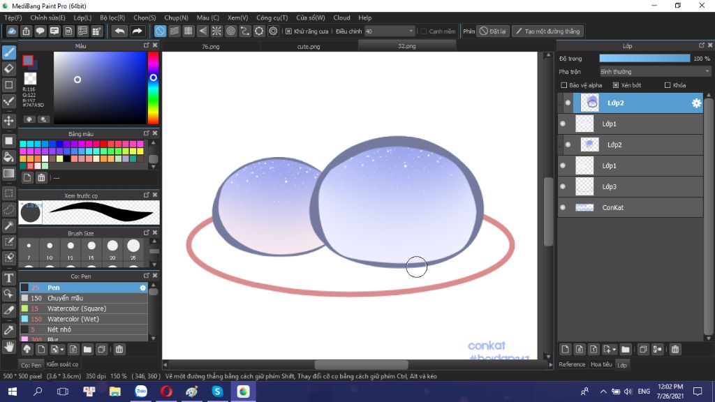Open the Điều chỉnh value dropdown
The image size is (715, 402).
[390, 31]
